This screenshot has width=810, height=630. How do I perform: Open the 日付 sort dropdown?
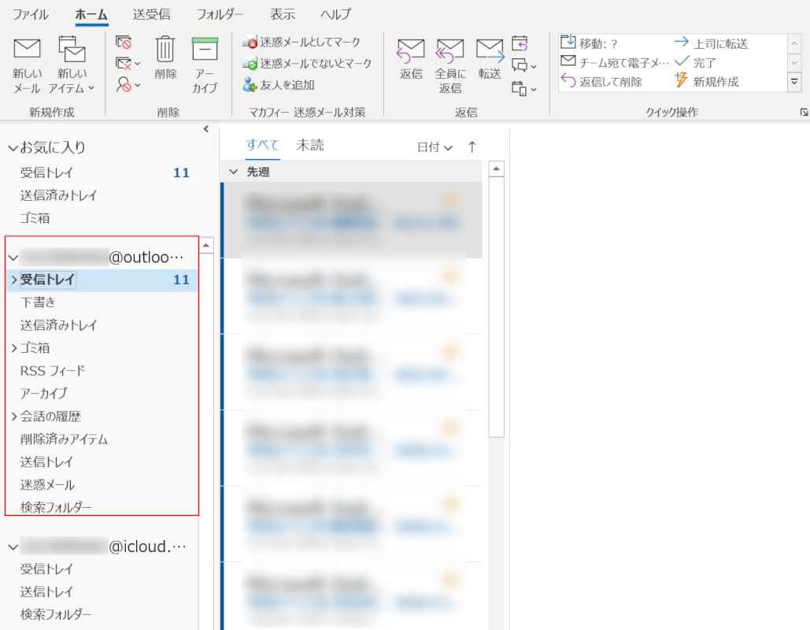tap(435, 147)
